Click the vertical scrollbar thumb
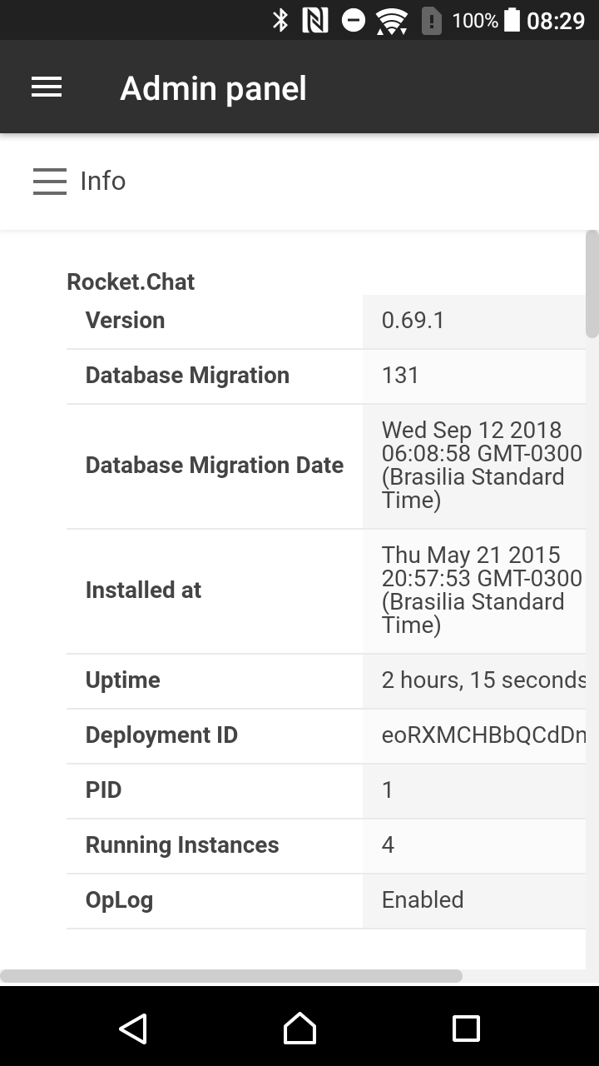This screenshot has height=1066, width=599. (x=592, y=283)
